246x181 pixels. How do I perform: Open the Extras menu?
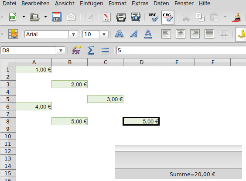[x=140, y=3]
